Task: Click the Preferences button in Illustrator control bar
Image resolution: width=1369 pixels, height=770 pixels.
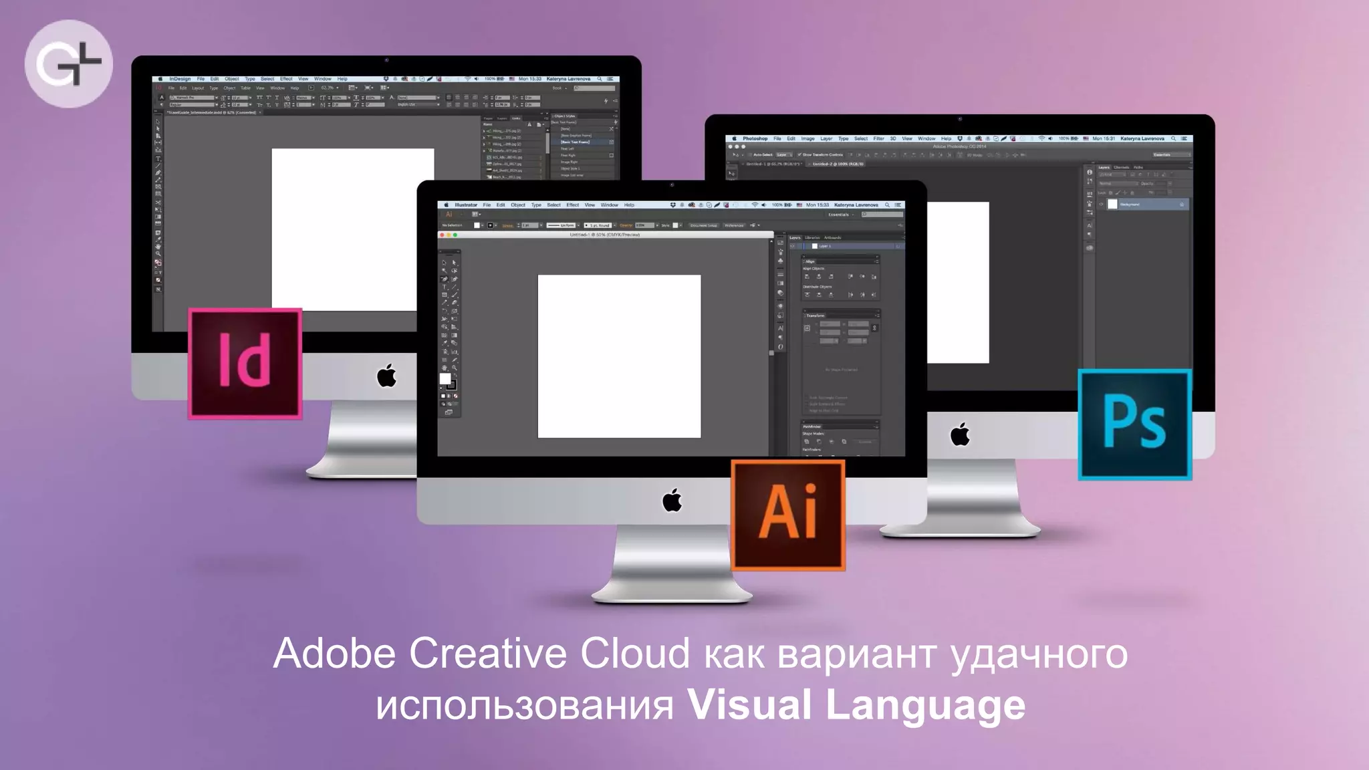Action: click(x=734, y=225)
